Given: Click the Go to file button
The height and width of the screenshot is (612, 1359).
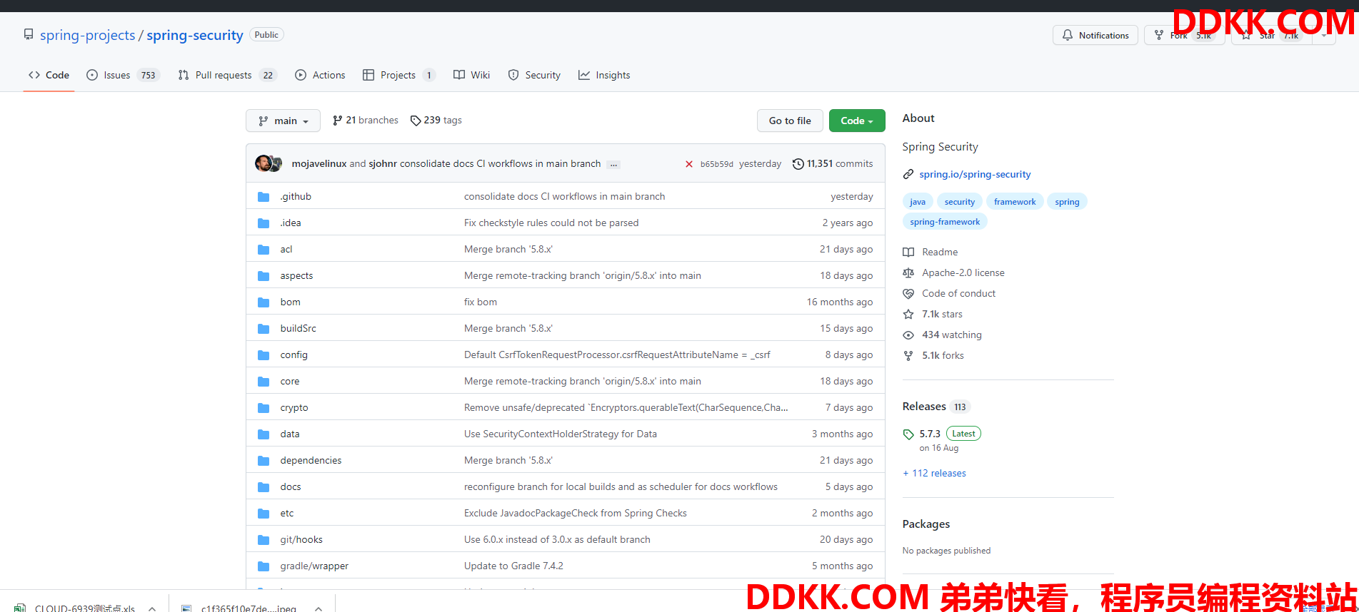Looking at the screenshot, I should coord(790,121).
